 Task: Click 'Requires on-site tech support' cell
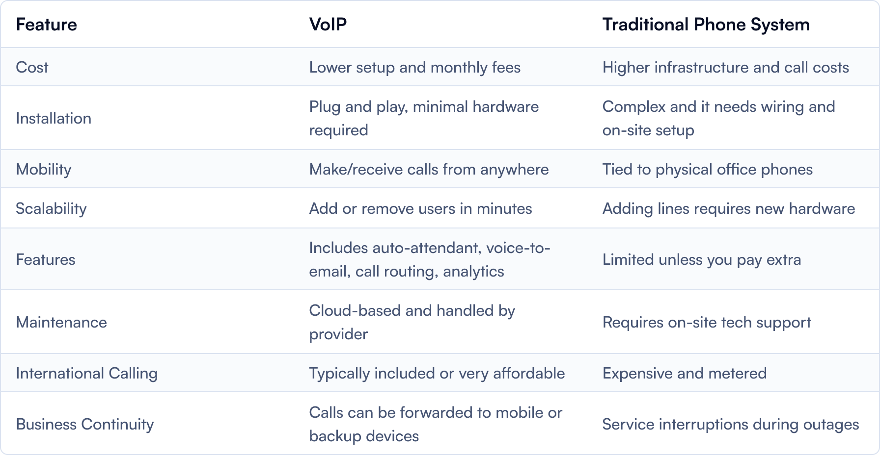(707, 323)
